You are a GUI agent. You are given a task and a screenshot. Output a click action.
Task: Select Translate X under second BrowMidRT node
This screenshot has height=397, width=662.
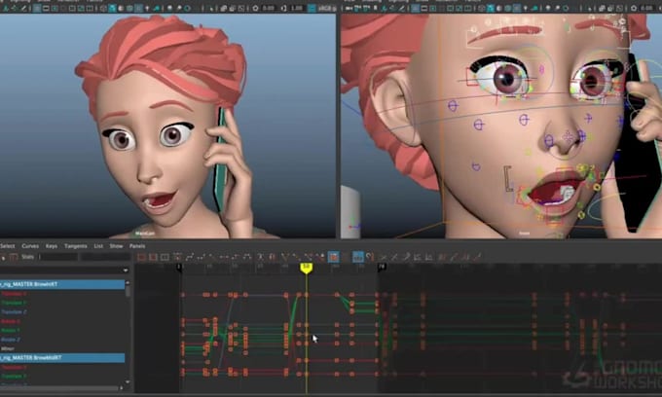pos(14,368)
